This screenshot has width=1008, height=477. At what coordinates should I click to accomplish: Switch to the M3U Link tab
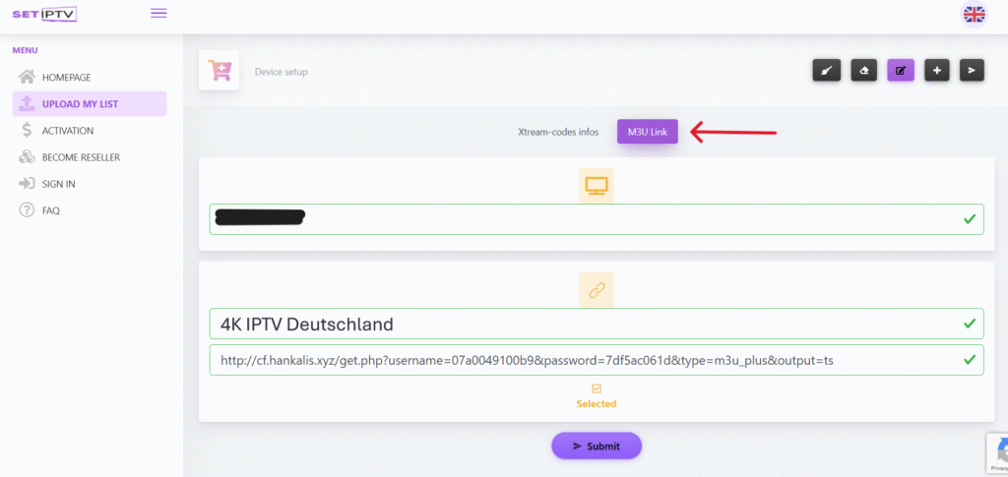coord(647,131)
